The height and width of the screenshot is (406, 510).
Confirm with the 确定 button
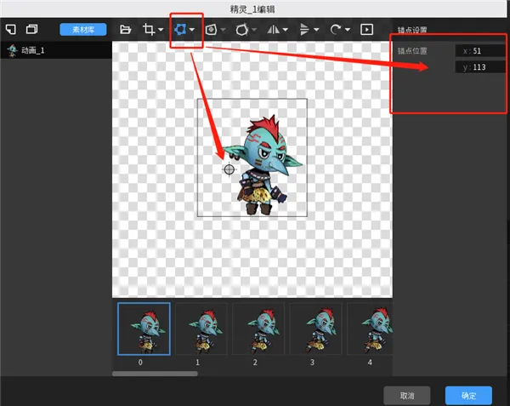pos(468,396)
